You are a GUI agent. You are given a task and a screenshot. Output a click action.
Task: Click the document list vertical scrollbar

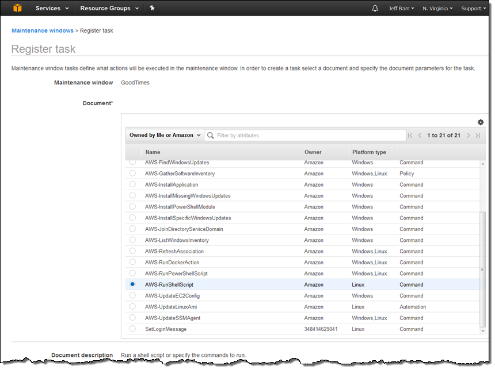(x=482, y=269)
